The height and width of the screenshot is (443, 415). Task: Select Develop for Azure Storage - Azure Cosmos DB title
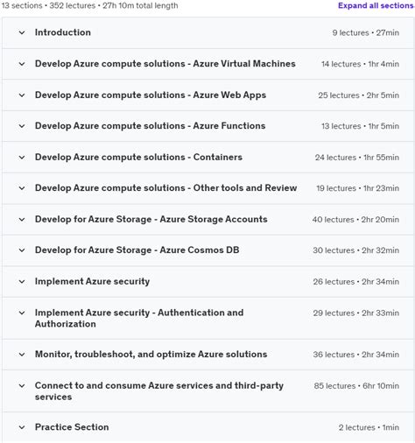point(137,250)
